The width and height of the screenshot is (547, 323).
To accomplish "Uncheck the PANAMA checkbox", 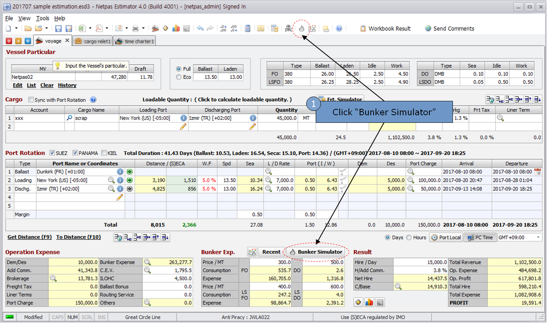I will [x=75, y=153].
